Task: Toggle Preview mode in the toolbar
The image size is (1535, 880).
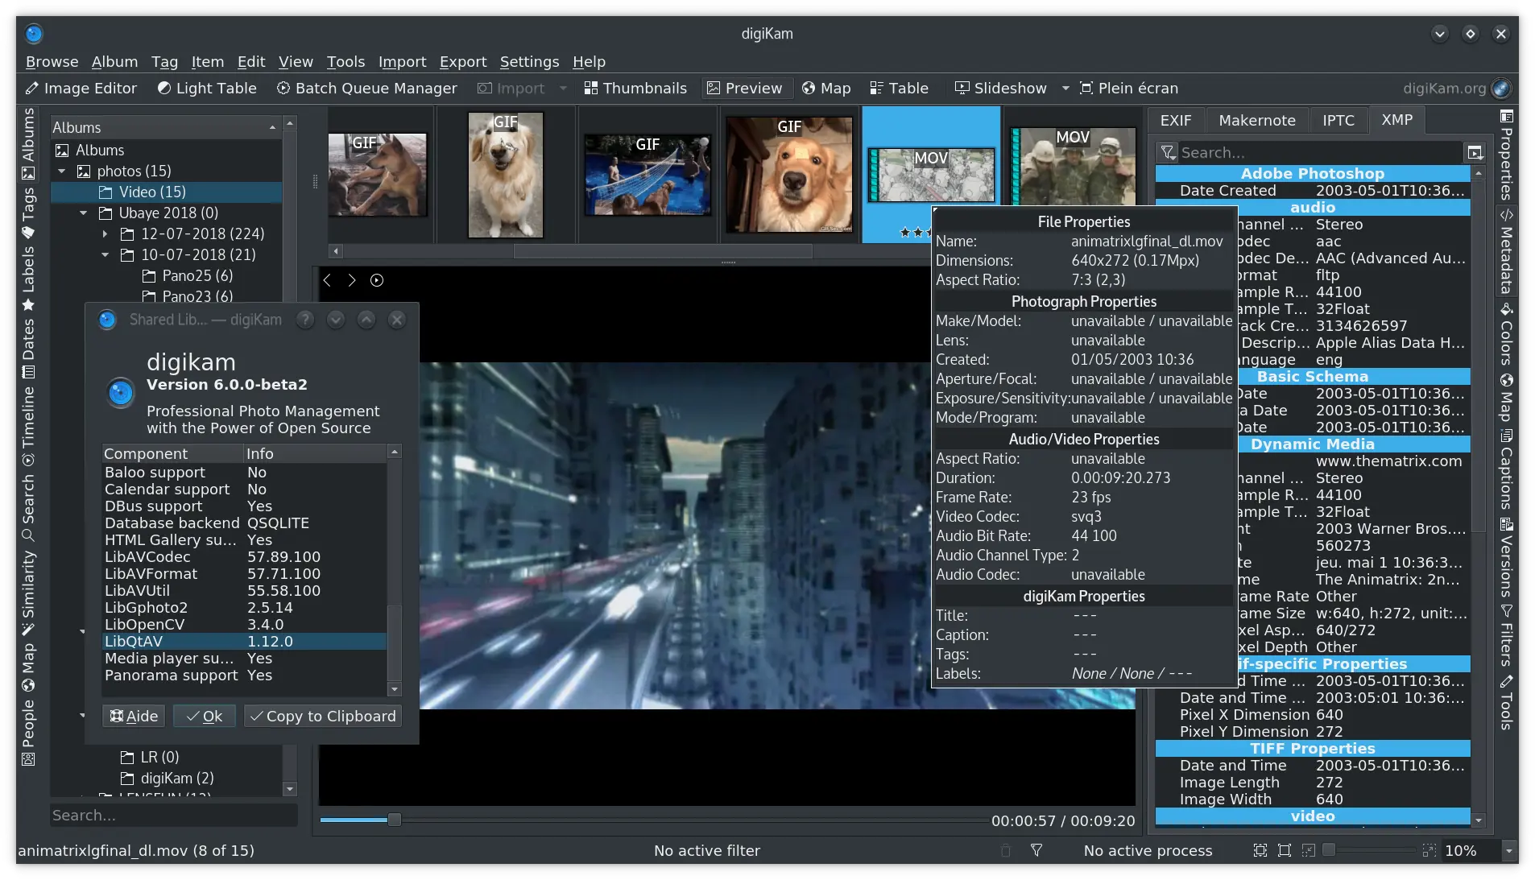Action: tap(745, 89)
